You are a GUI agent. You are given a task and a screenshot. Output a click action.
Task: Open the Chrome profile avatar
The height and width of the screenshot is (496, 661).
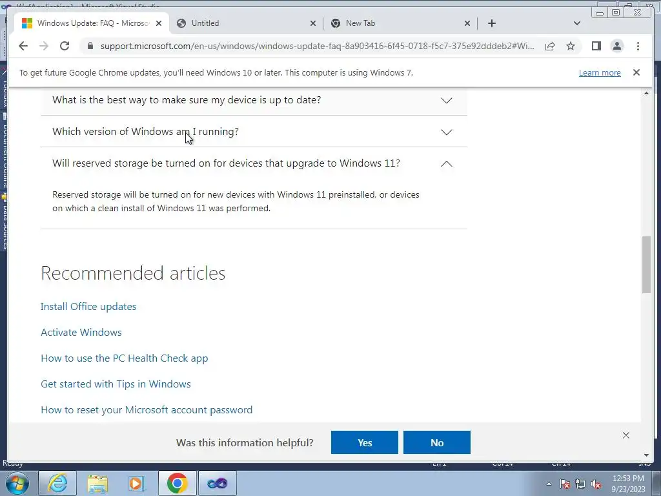point(616,46)
